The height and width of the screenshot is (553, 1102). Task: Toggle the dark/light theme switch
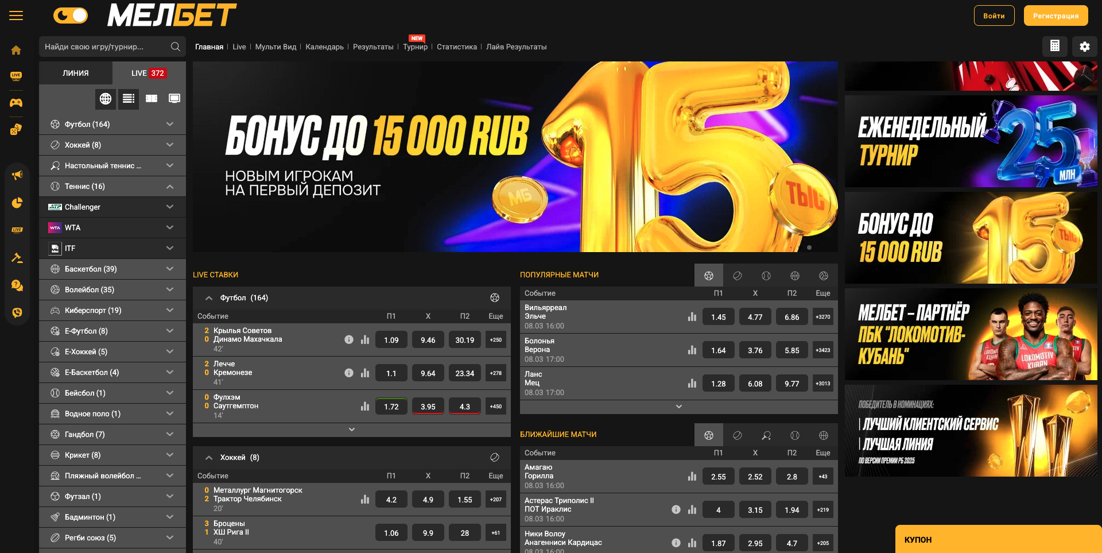[x=71, y=16]
